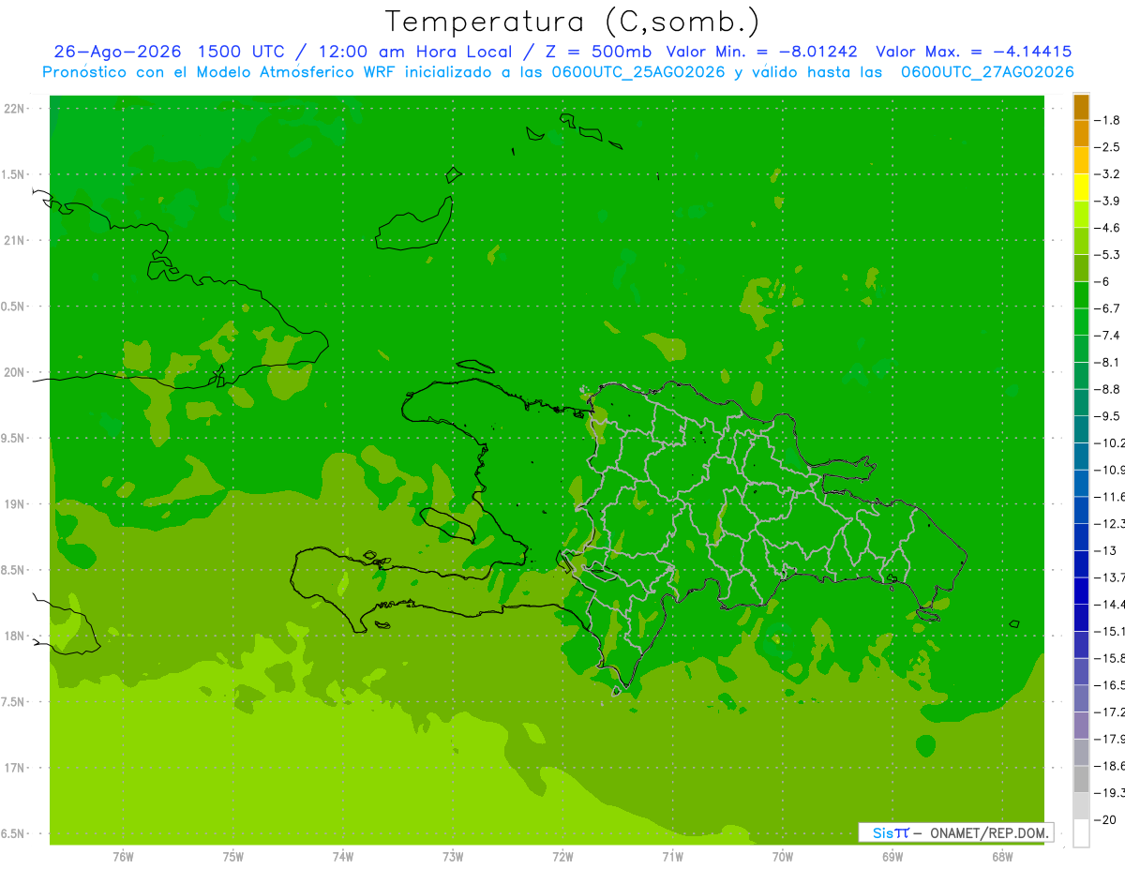Click the "22N" latitude label
Screen dimensions: 1125x869
15,109
